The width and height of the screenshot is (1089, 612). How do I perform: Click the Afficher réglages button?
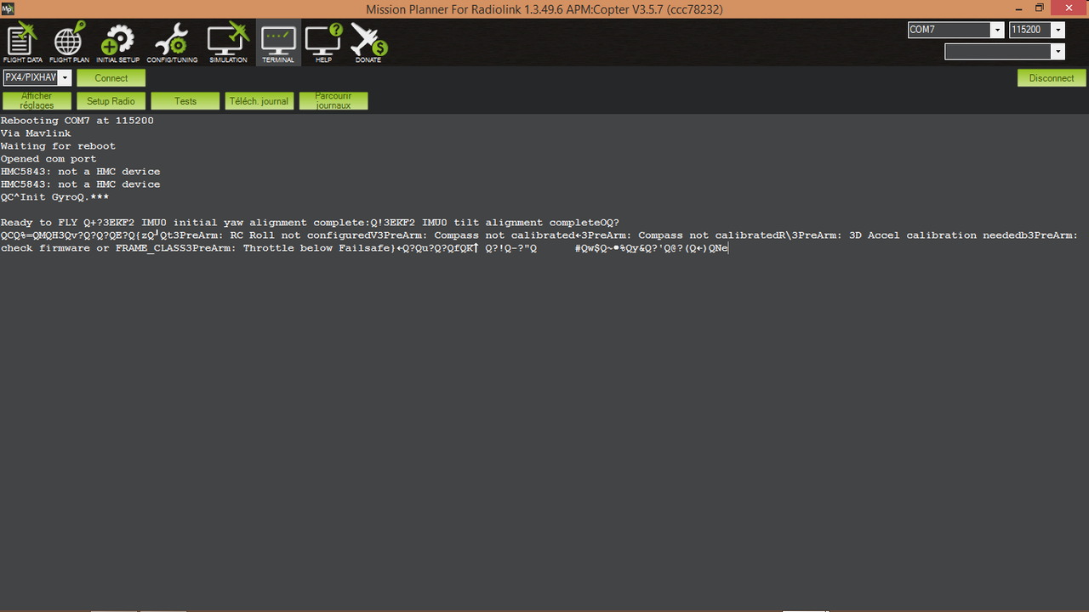[x=37, y=101]
